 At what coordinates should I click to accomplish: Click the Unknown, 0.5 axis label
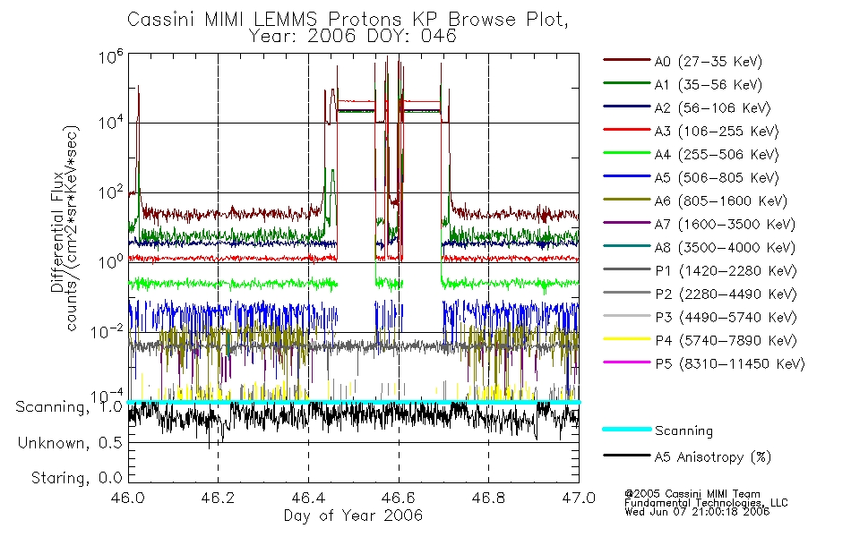pyautogui.click(x=70, y=443)
